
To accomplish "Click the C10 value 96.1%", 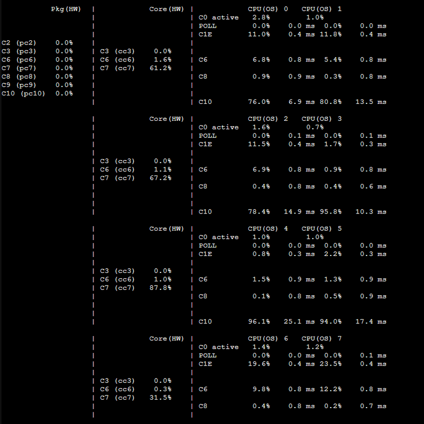I will pyautogui.click(x=259, y=322).
